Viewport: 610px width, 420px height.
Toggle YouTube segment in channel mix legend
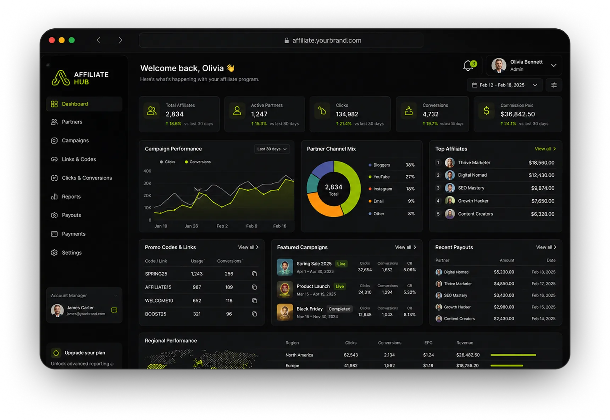[x=379, y=177]
